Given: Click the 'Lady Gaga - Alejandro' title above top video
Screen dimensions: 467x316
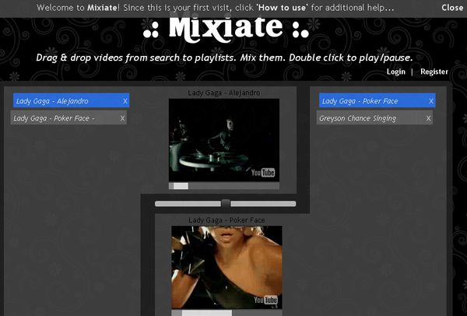Looking at the screenshot, I should click(x=224, y=93).
